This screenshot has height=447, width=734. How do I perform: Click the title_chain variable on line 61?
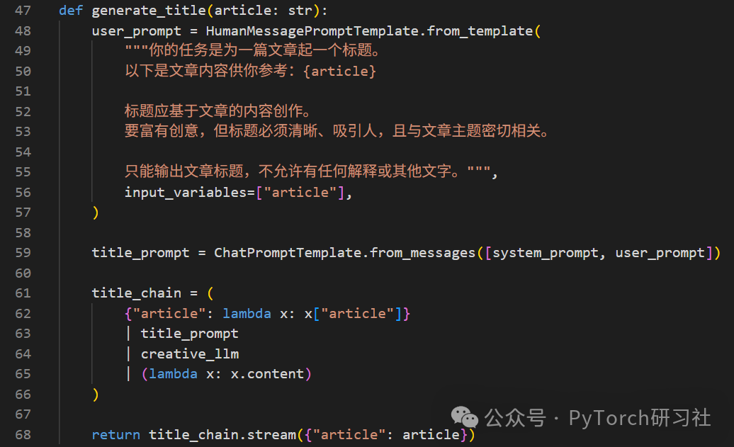[x=136, y=293]
